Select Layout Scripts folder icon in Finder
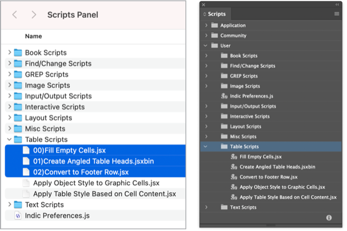 (18, 118)
